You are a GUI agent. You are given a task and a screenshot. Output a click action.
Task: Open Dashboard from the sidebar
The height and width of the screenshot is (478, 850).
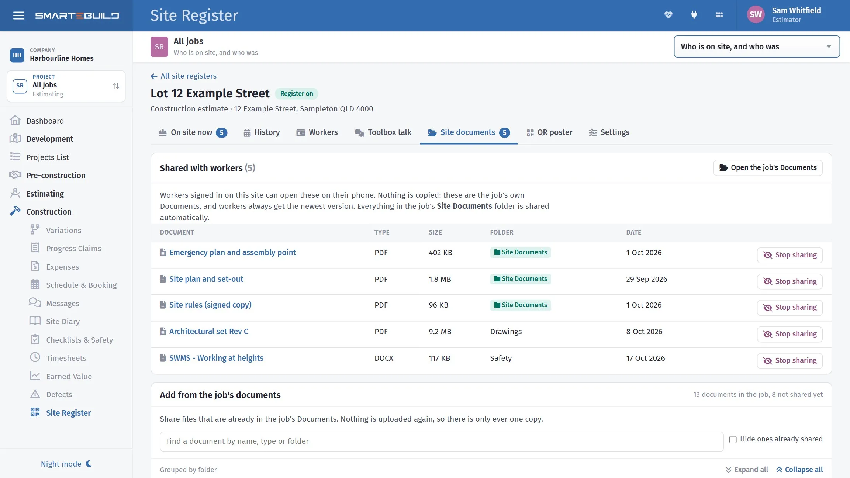(x=45, y=121)
